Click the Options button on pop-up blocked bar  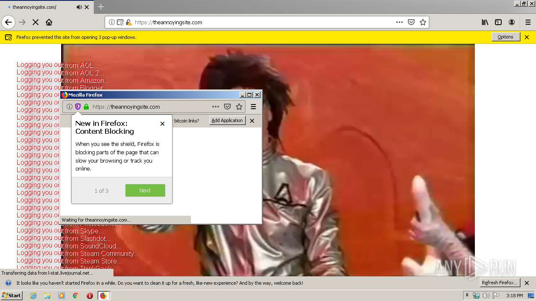click(x=505, y=37)
